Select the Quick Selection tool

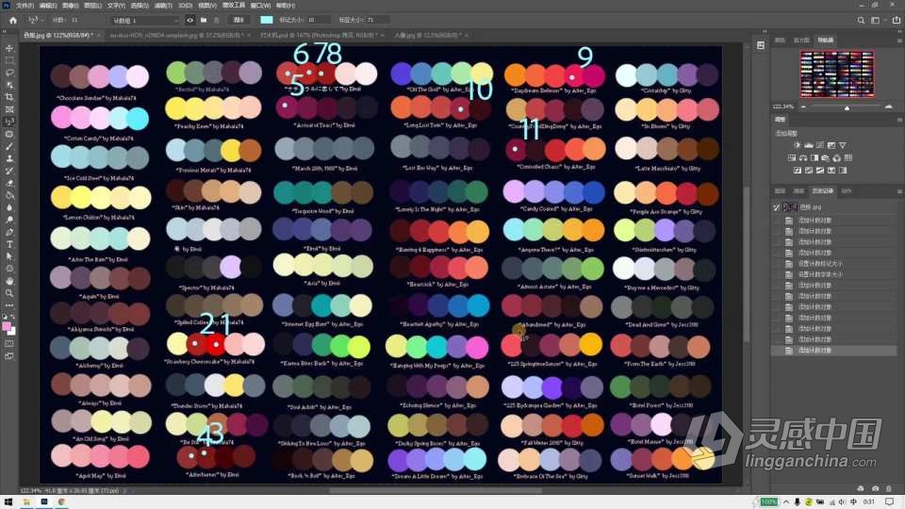9,85
